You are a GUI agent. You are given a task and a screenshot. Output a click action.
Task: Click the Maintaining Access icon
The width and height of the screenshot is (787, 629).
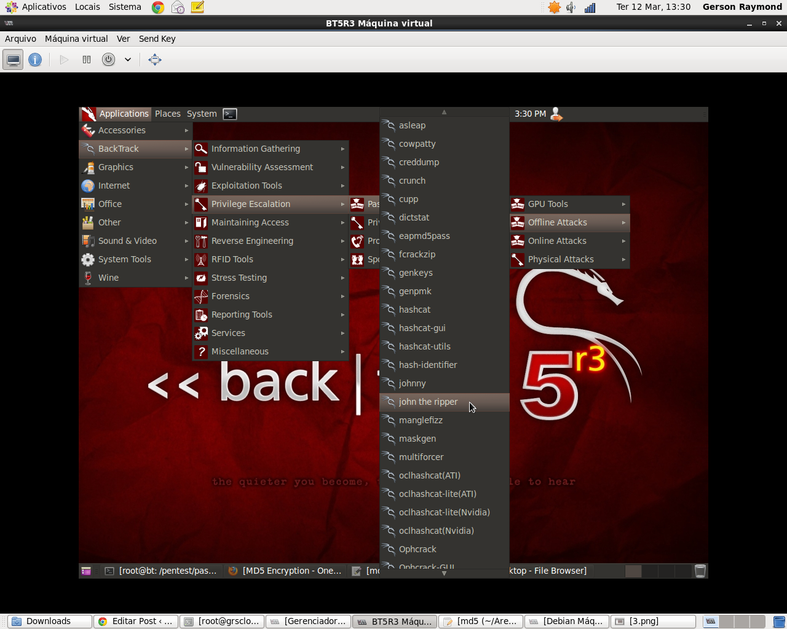[201, 222]
